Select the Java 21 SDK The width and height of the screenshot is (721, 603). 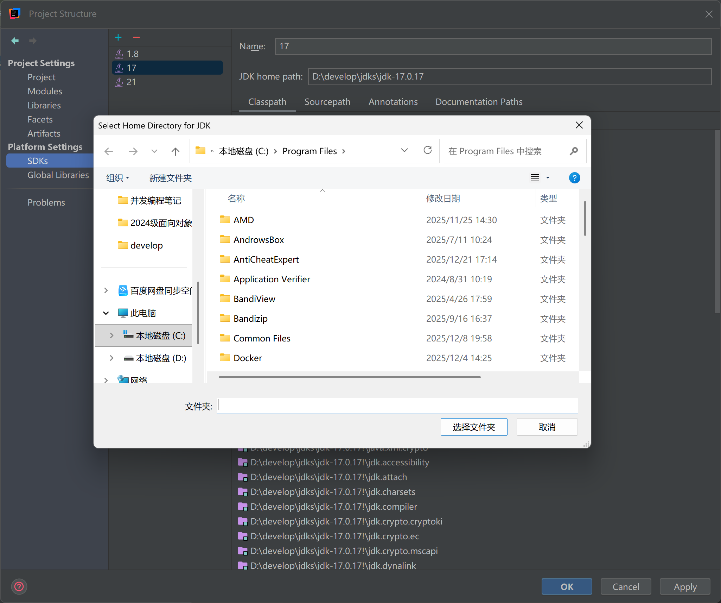click(131, 82)
